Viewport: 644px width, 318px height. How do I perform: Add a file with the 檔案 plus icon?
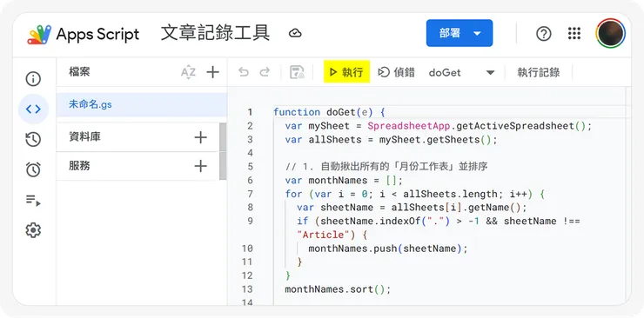click(x=212, y=72)
